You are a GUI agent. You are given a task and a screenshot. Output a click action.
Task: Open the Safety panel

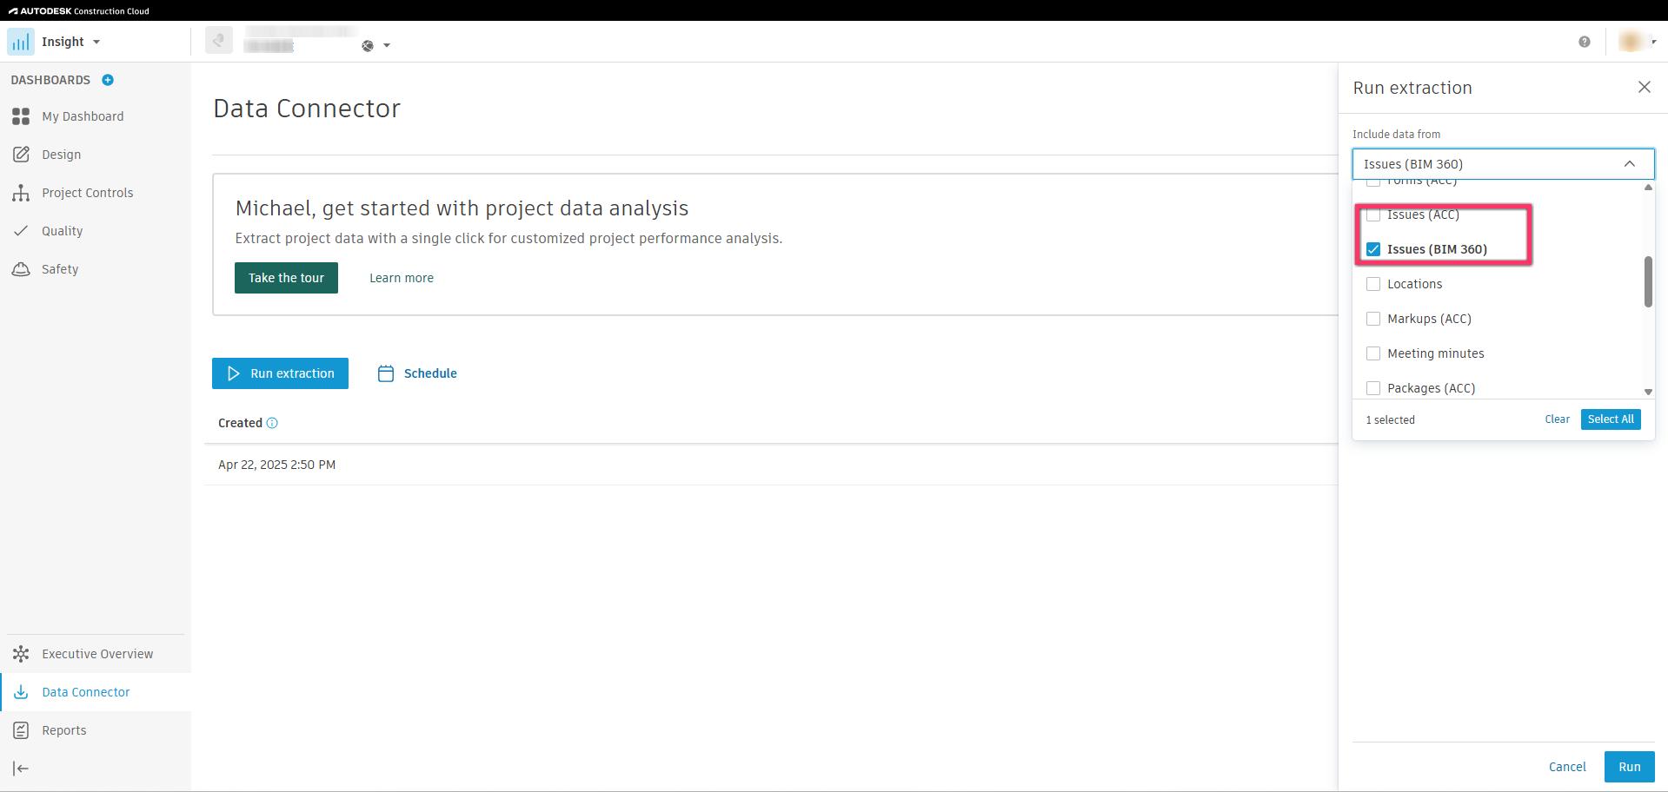[59, 268]
